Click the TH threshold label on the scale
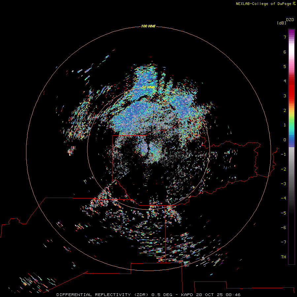 tap(283, 257)
